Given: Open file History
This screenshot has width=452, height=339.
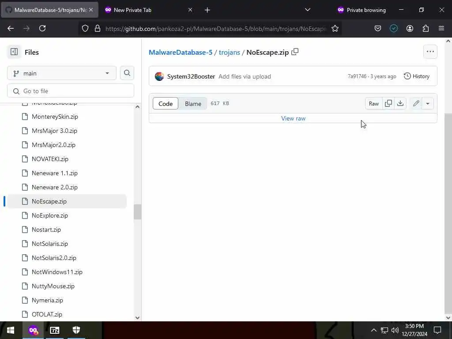Looking at the screenshot, I should click(x=417, y=76).
